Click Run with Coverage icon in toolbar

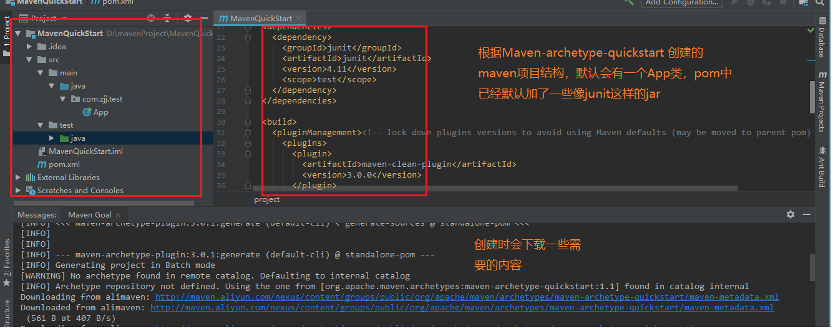click(x=767, y=2)
